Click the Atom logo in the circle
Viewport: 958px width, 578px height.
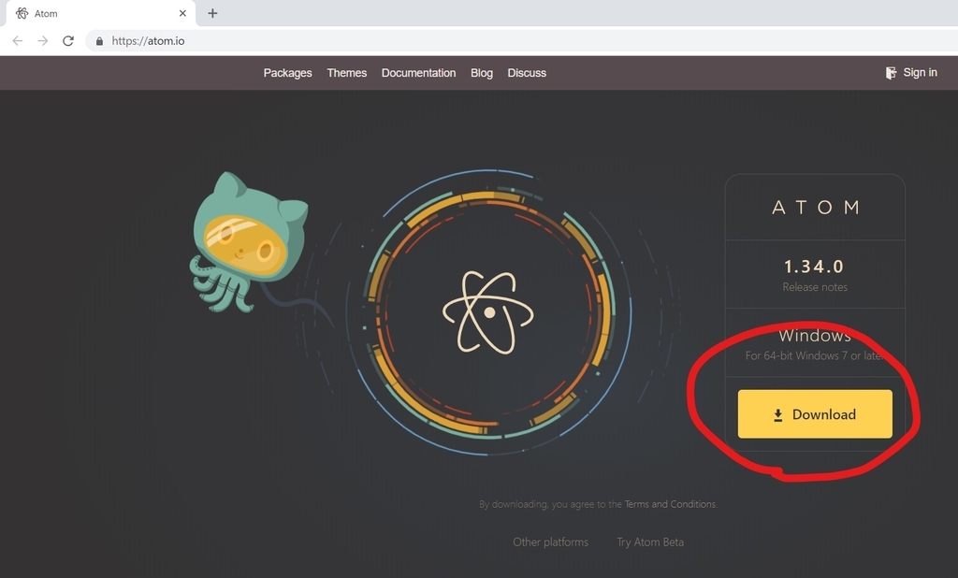(x=487, y=312)
